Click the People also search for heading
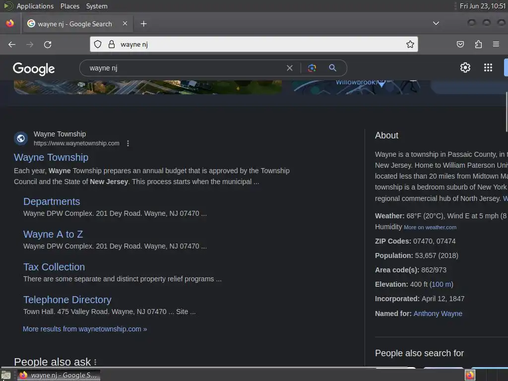 point(419,353)
